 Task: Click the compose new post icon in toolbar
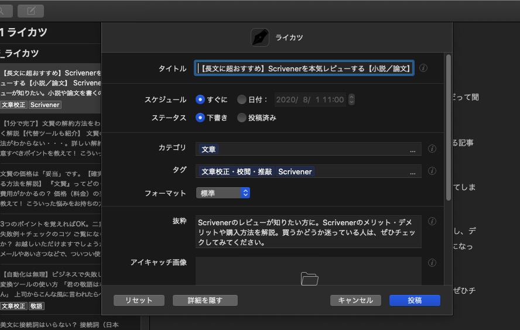click(30, 11)
